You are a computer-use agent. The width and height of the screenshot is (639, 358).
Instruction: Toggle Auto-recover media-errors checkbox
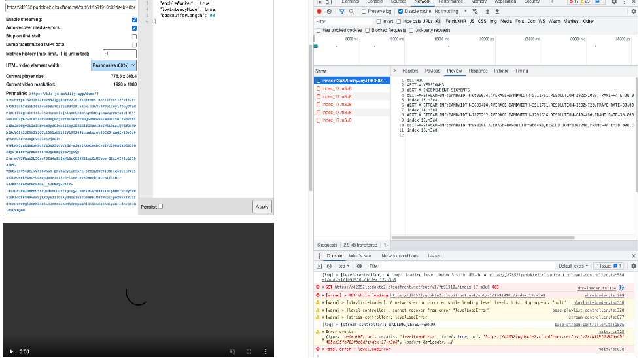[134, 28]
